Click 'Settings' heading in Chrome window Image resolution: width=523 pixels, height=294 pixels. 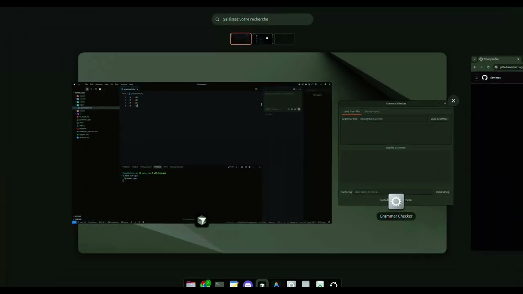(x=495, y=78)
